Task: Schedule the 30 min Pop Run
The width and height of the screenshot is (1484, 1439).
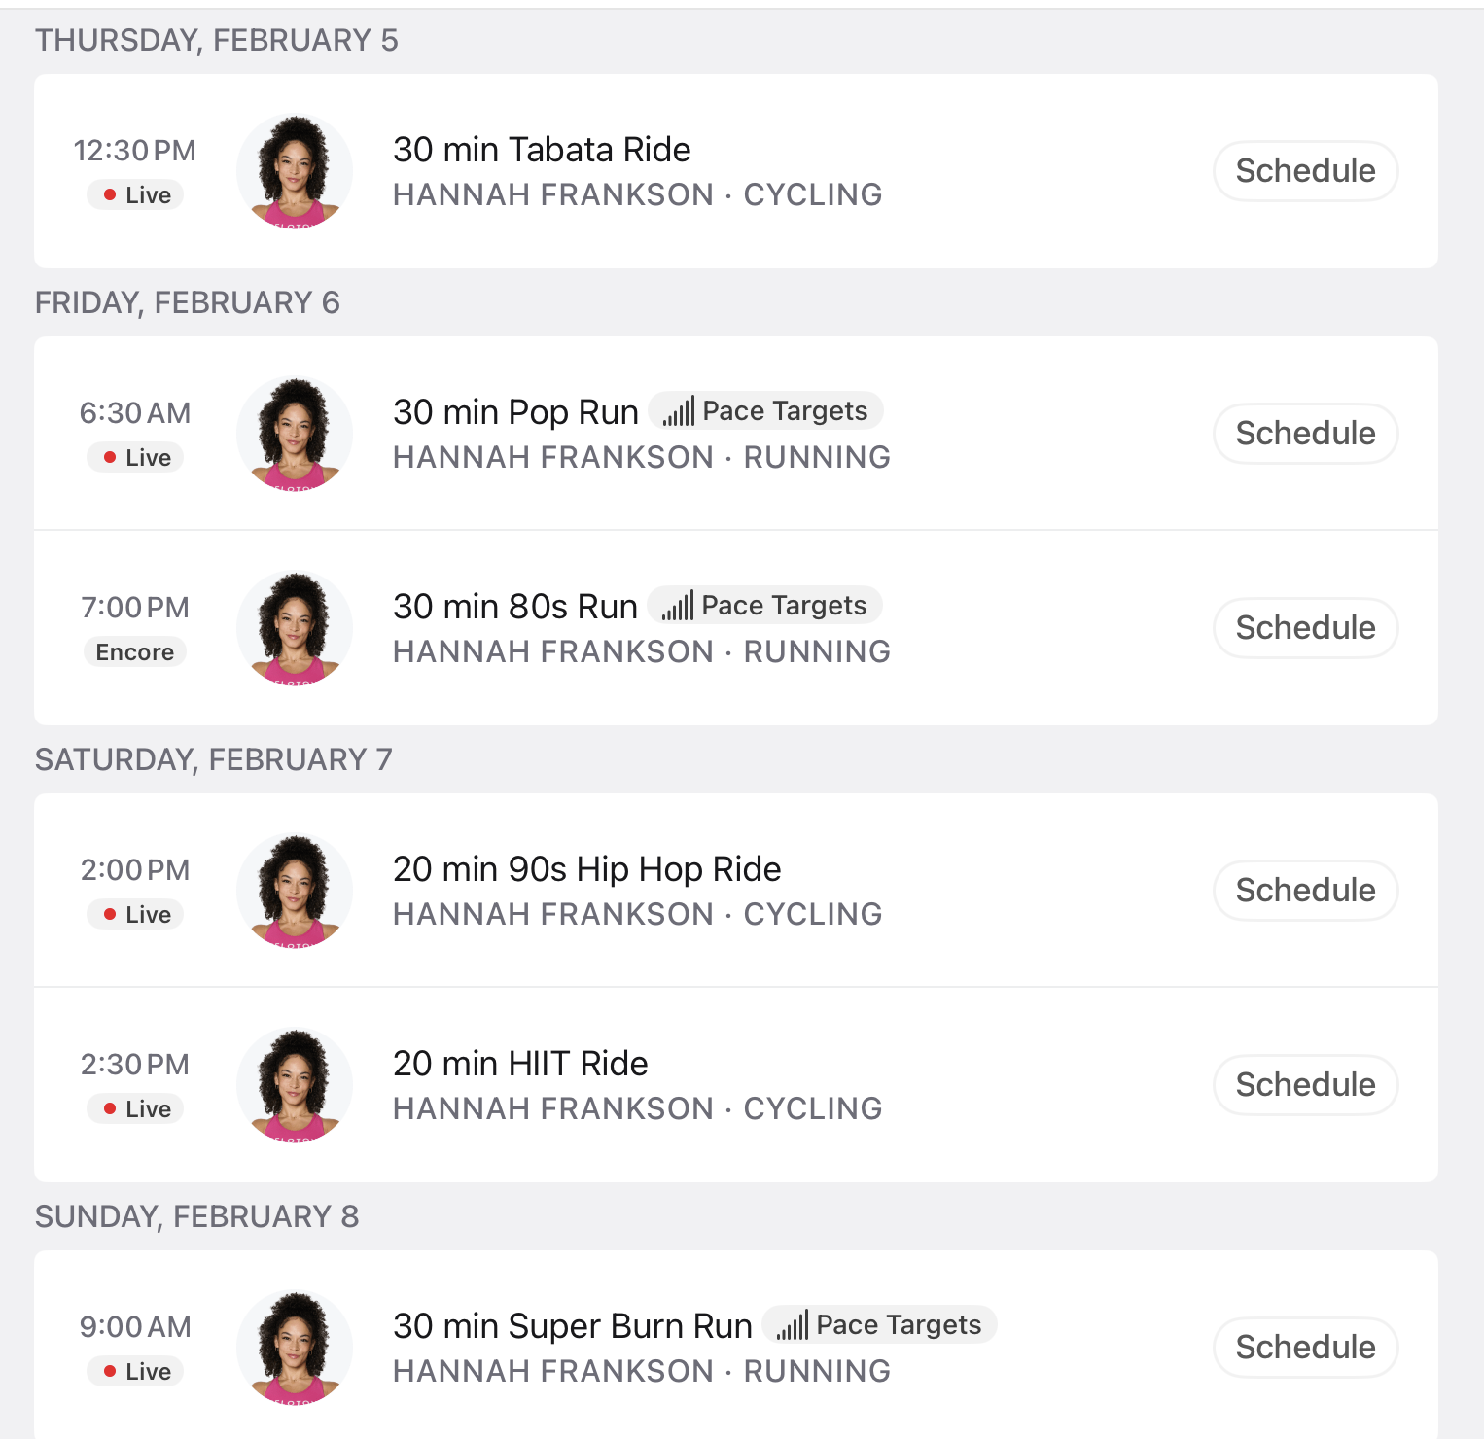Action: [x=1305, y=434]
